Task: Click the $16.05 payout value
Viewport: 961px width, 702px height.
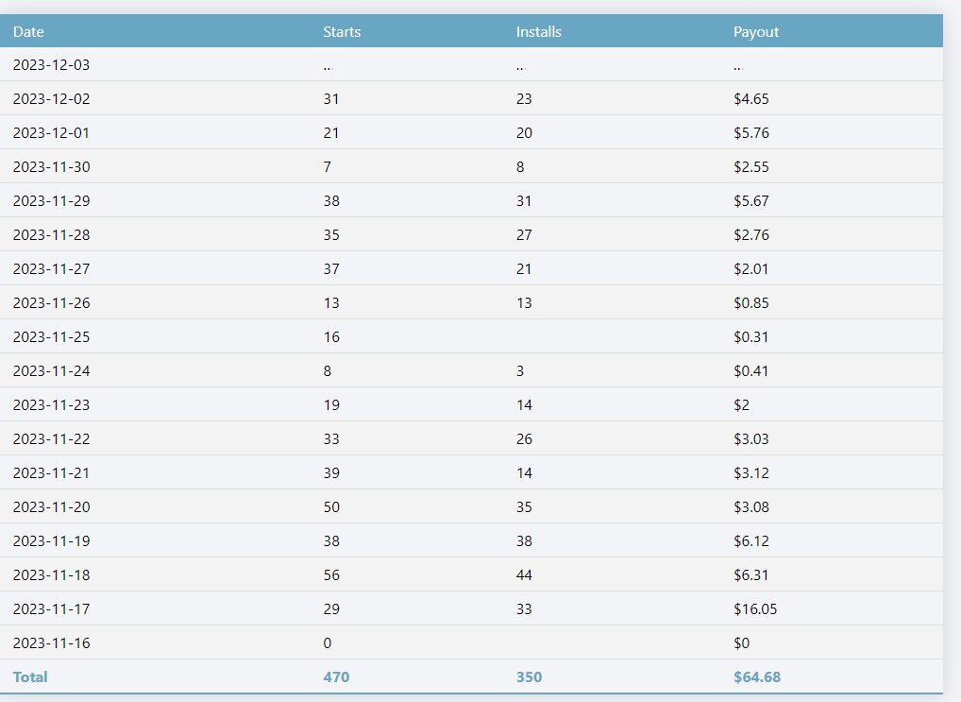Action: (x=755, y=609)
